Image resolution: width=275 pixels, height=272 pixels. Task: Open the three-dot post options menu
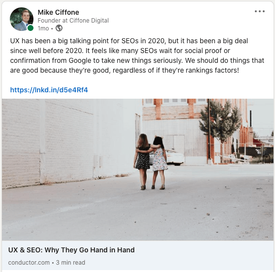click(260, 11)
